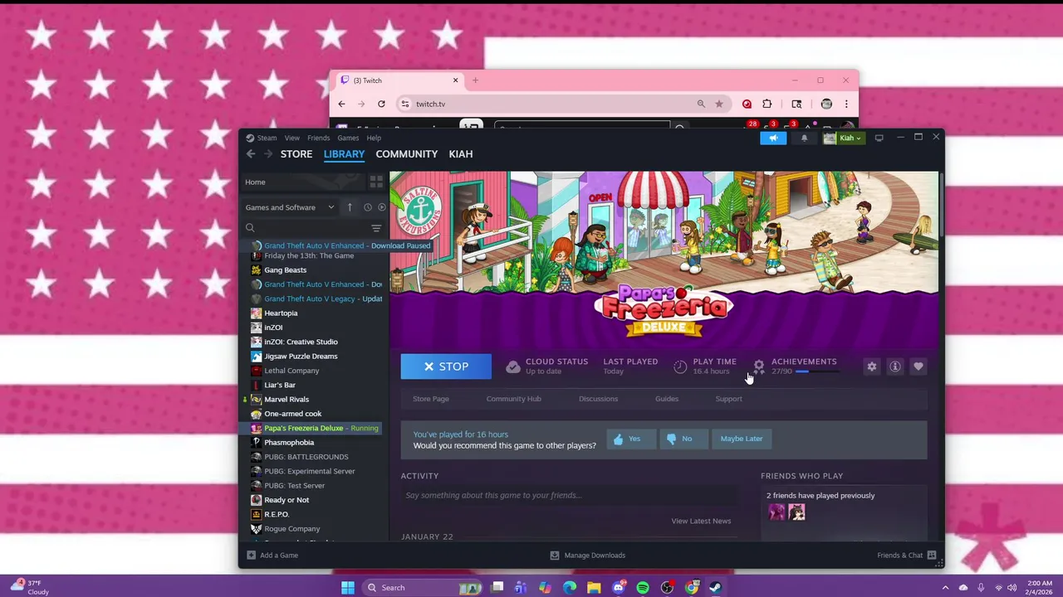Image resolution: width=1063 pixels, height=597 pixels.
Task: Sort library by upward arrow icon
Action: (350, 207)
